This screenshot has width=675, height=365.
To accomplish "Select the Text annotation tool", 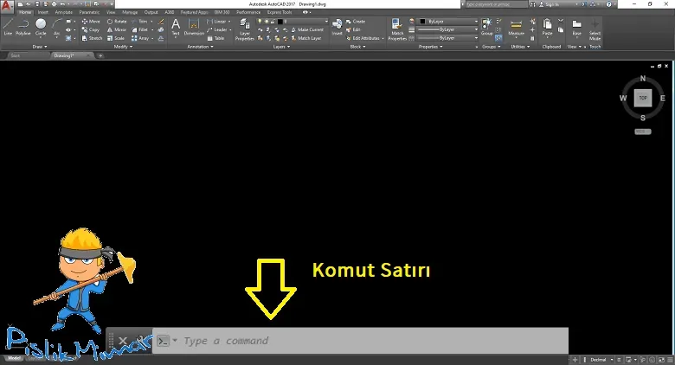I will pyautogui.click(x=176, y=27).
